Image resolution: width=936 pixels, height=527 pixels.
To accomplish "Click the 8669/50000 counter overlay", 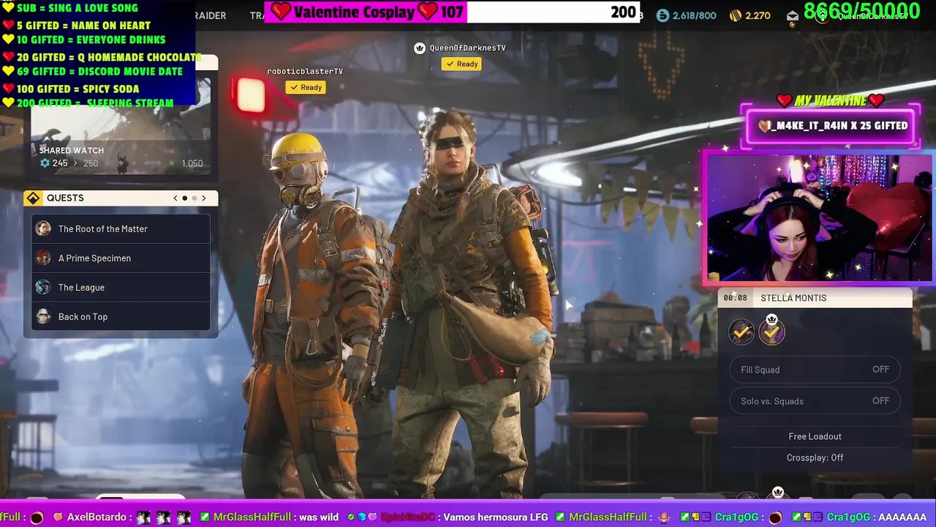I will pyautogui.click(x=861, y=11).
